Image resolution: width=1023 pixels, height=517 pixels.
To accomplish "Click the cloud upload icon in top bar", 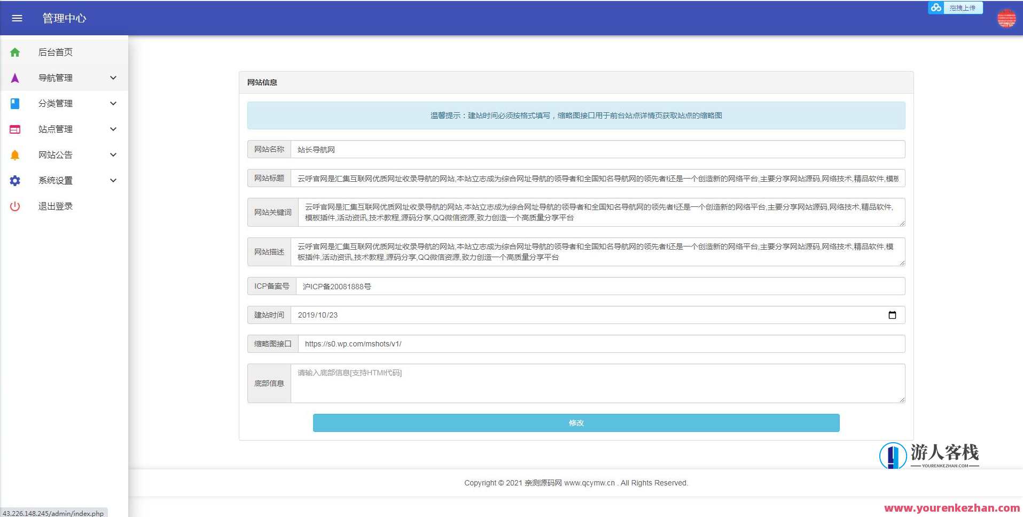I will [936, 7].
